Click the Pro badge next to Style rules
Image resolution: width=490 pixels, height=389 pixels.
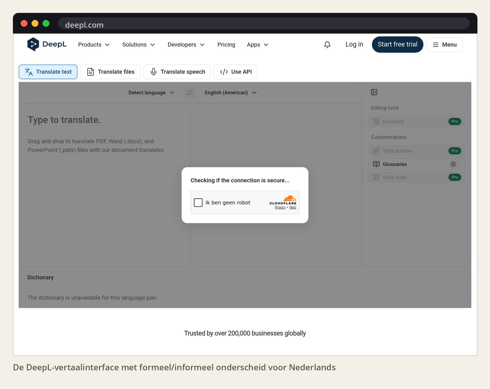click(x=455, y=177)
